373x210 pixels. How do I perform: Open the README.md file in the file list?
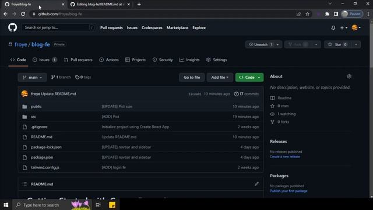coord(41,137)
